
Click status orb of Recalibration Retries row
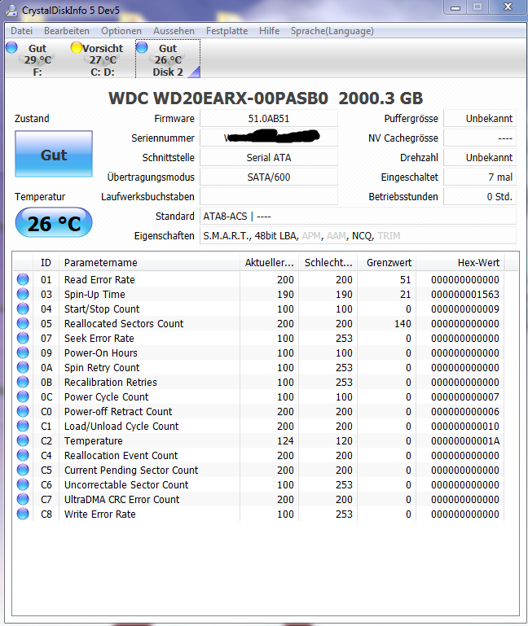tap(23, 382)
